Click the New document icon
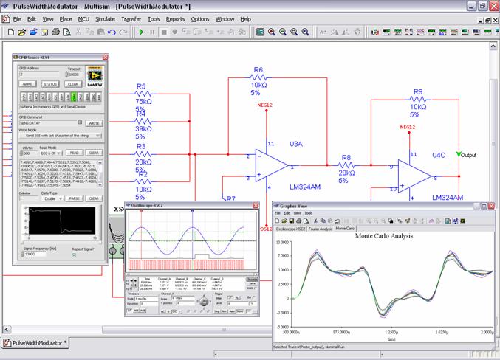This screenshot has height=360, width=500. pyautogui.click(x=11, y=32)
